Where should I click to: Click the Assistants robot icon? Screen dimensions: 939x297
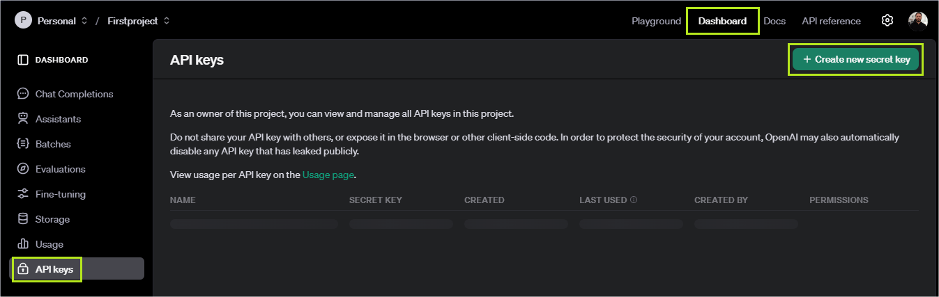(x=23, y=119)
